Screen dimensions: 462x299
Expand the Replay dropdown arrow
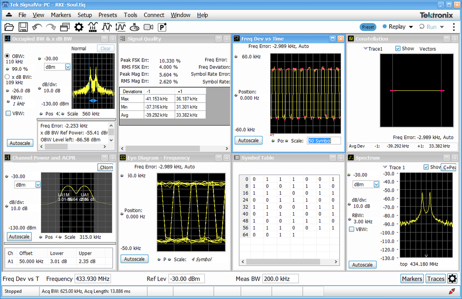point(411,27)
